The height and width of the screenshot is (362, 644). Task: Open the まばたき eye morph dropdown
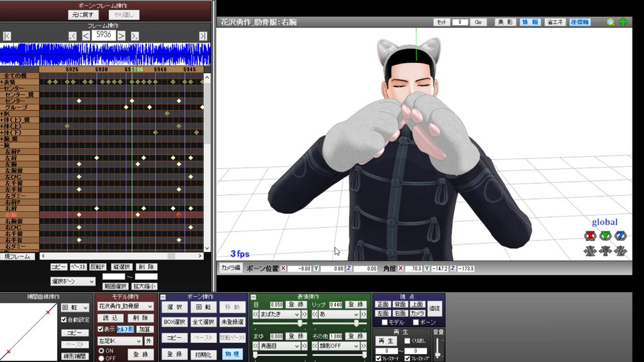280,314
